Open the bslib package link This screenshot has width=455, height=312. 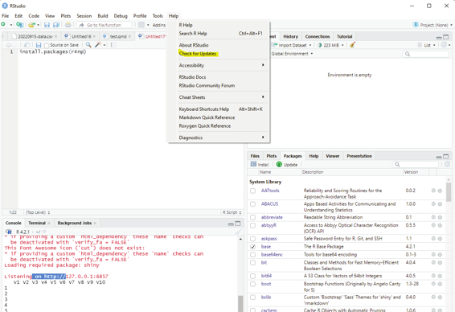tap(266, 298)
